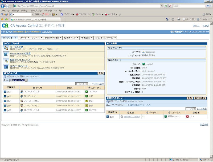
Task: Select the Dashboard tab
Action: click(10, 38)
